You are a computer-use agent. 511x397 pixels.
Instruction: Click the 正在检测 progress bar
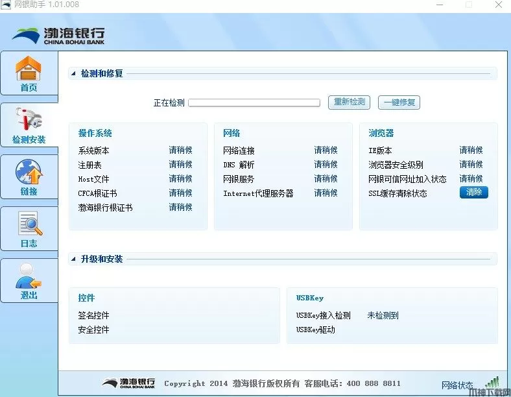254,103
